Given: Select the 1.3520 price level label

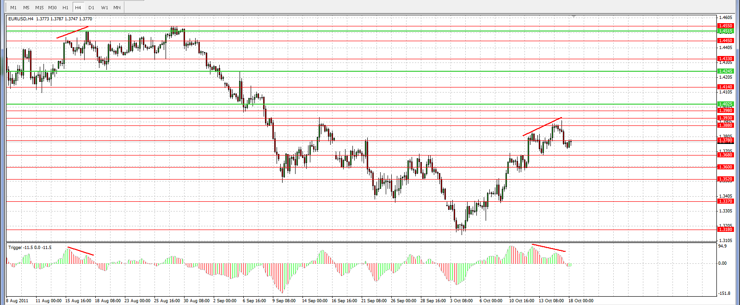Looking at the screenshot, I should (725, 179).
